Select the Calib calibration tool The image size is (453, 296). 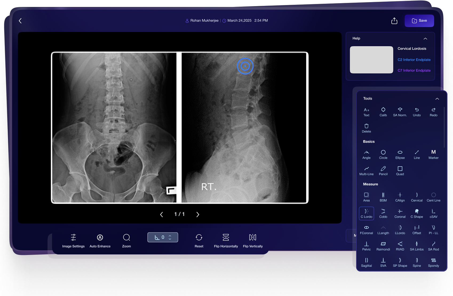coord(383,112)
